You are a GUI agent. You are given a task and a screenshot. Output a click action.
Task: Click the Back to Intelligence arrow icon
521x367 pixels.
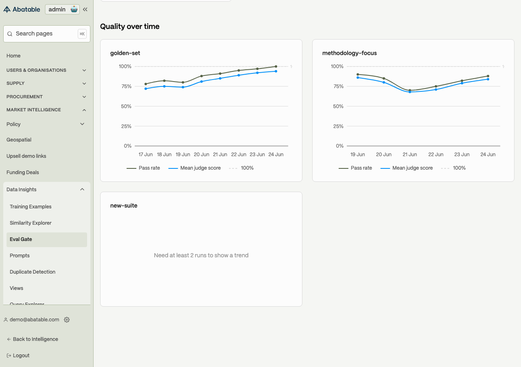(x=9, y=339)
